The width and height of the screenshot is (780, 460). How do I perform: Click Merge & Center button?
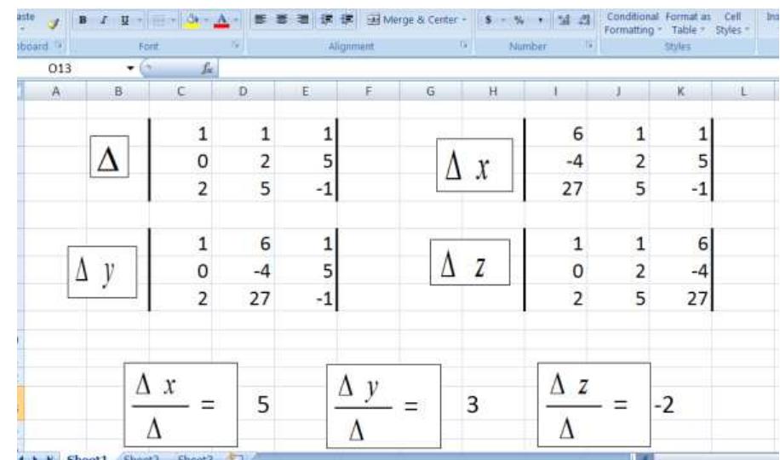point(412,20)
